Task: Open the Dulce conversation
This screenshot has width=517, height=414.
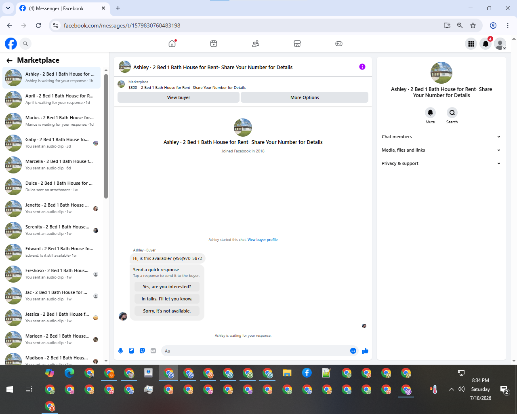Action: pos(52,186)
